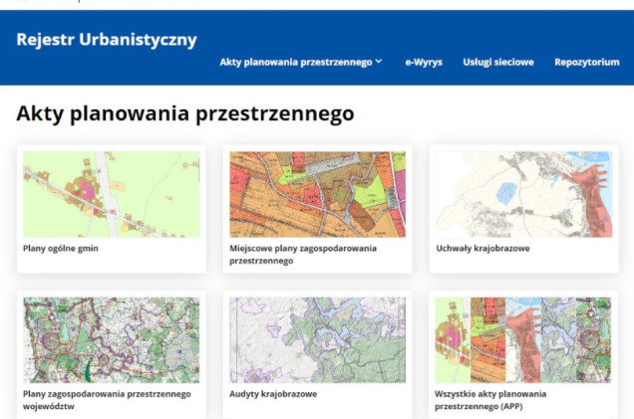Click the Plany zagospodarowania województw map thumbnail
Screen dimensions: 634x419
point(112,340)
